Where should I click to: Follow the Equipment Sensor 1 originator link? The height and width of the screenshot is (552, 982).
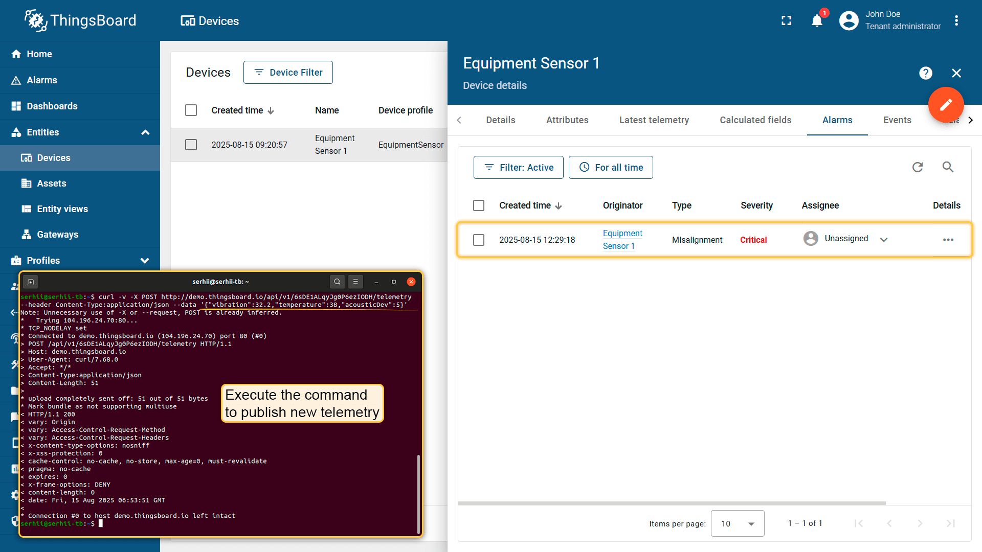pos(622,240)
